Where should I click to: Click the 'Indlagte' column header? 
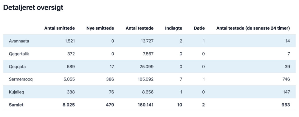tap(173, 28)
